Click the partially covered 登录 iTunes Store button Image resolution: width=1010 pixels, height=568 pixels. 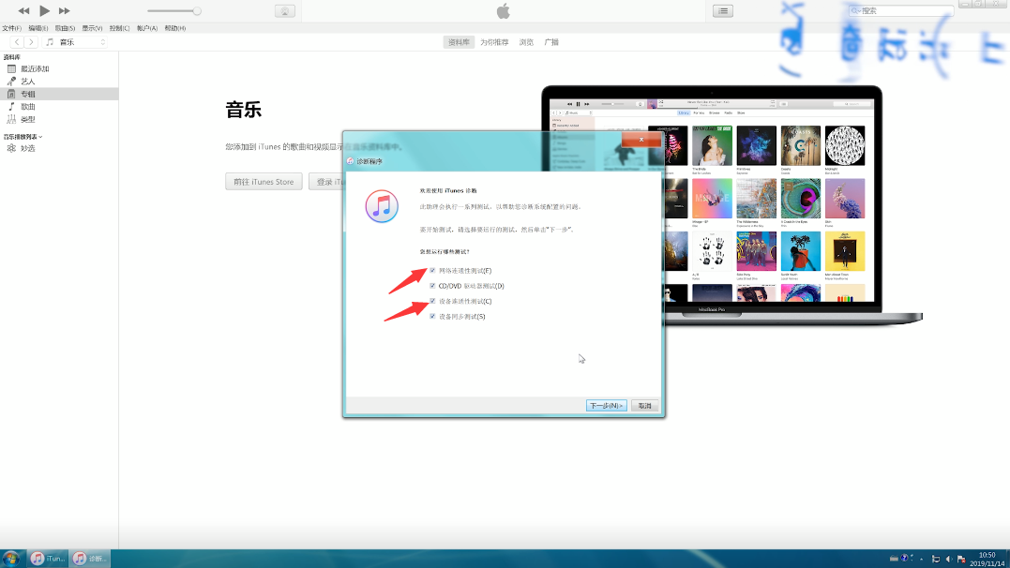coord(326,182)
